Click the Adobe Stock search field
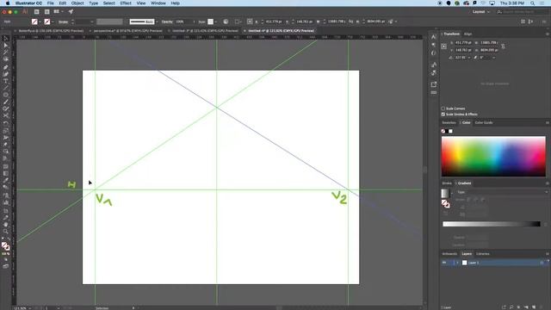The height and width of the screenshot is (310, 551). [523, 12]
